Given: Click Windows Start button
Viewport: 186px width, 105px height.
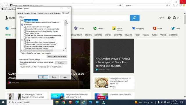Looking at the screenshot, I should (x=3, y=102).
